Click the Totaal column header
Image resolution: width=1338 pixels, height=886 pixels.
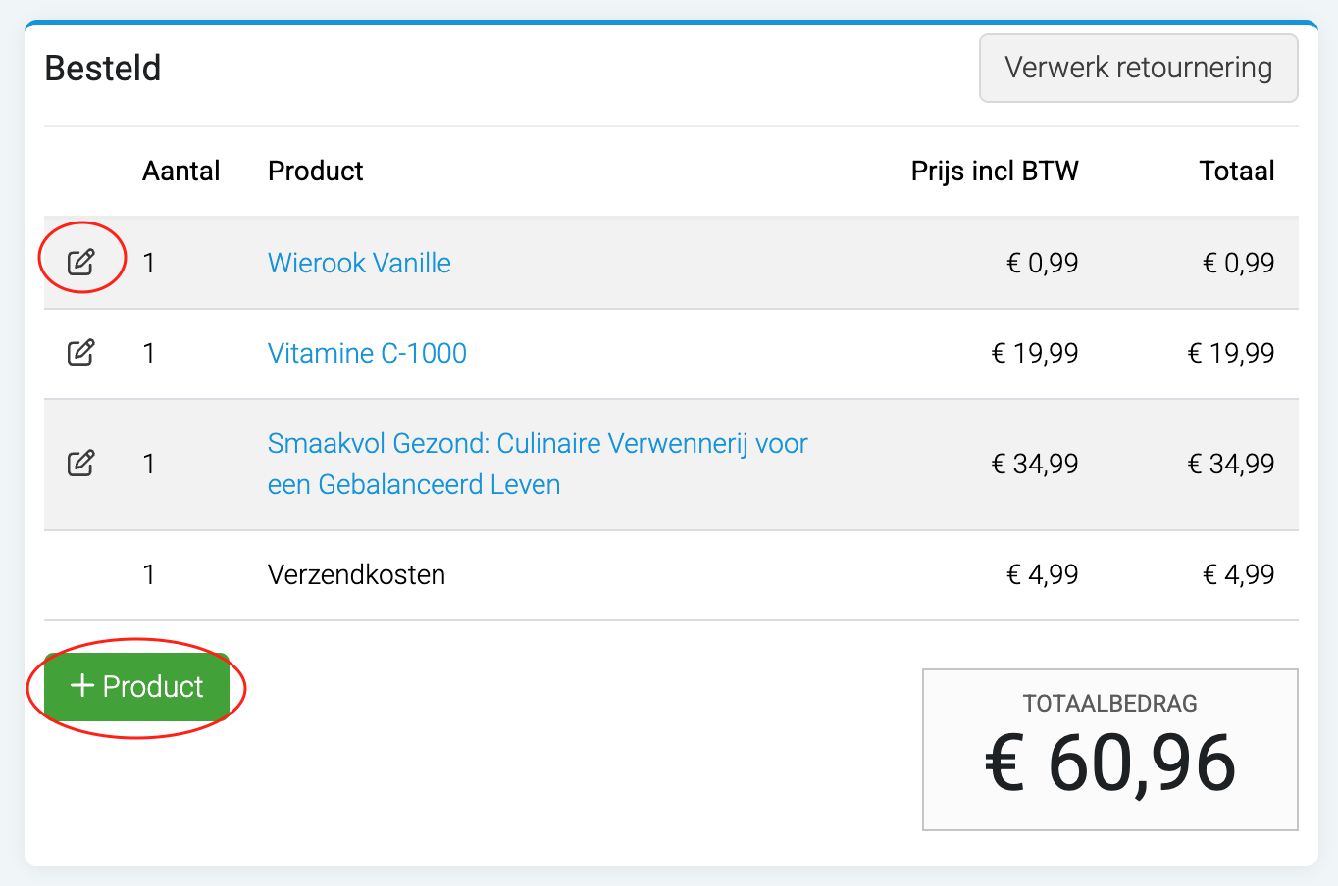tap(1236, 171)
